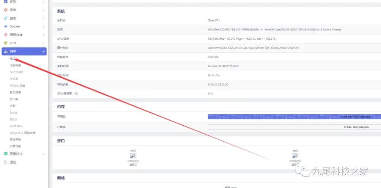
Task: Click the 网络存储 icon in sidebar
Action: coord(6,35)
